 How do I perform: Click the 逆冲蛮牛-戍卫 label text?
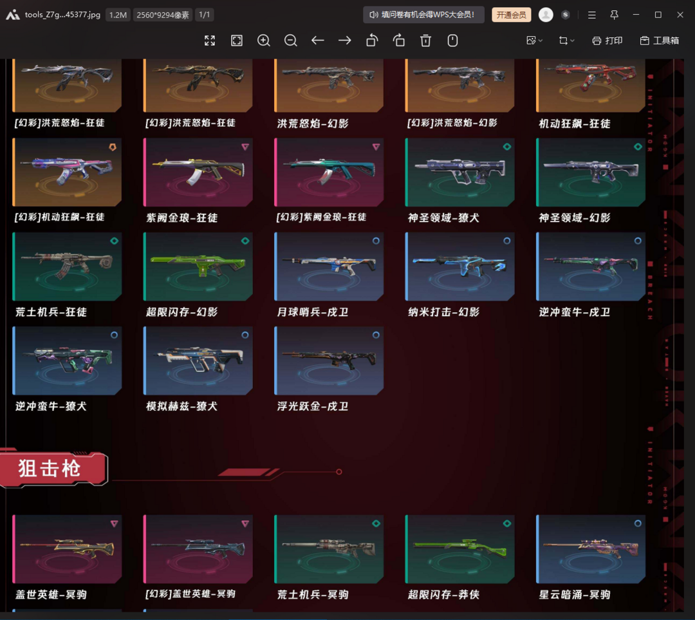point(575,312)
